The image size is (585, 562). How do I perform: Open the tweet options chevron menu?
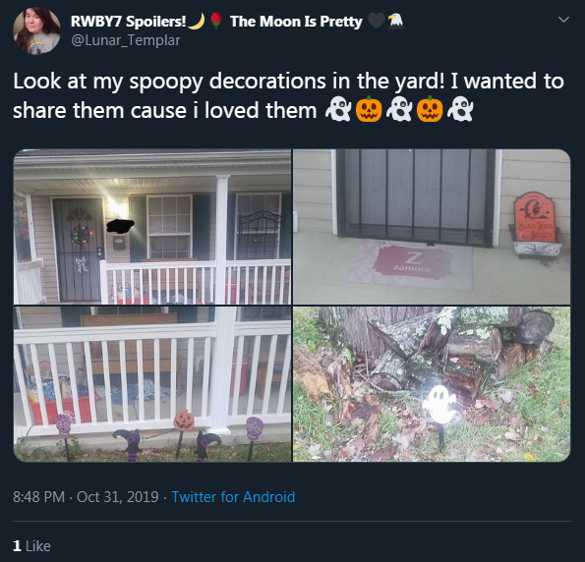click(x=563, y=20)
